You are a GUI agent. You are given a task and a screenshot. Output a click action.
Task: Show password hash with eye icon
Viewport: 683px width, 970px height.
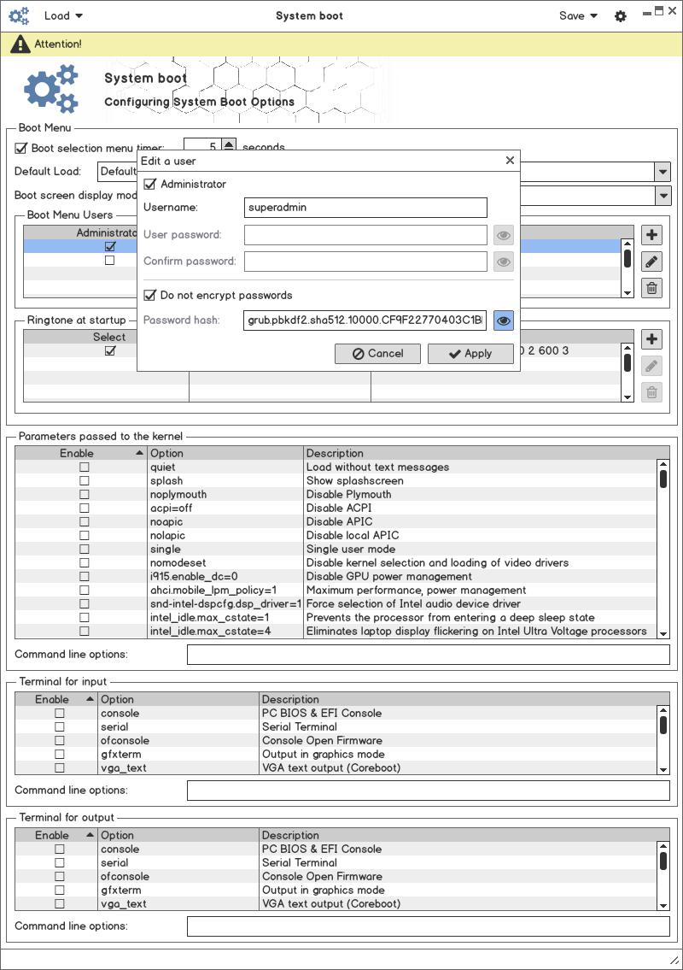[x=504, y=320]
